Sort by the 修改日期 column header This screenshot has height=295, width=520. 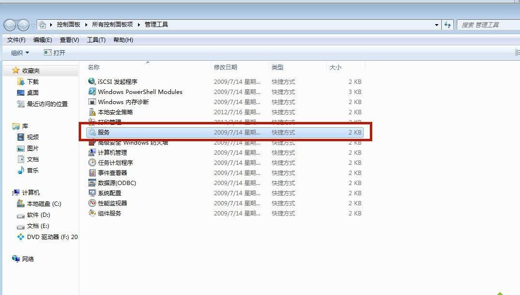(225, 67)
